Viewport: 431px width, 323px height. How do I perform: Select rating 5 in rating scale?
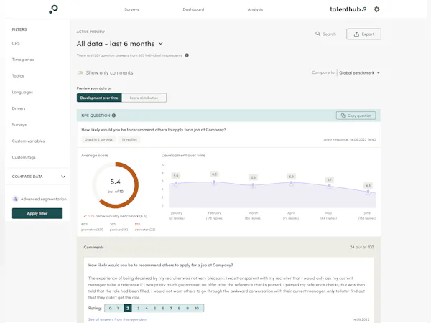coord(154,308)
